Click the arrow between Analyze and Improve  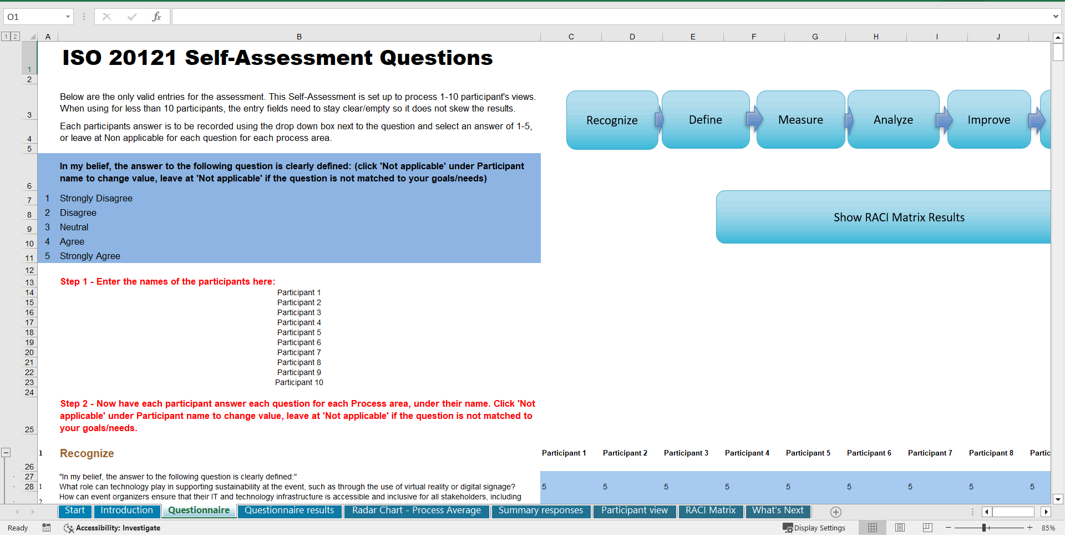(944, 119)
